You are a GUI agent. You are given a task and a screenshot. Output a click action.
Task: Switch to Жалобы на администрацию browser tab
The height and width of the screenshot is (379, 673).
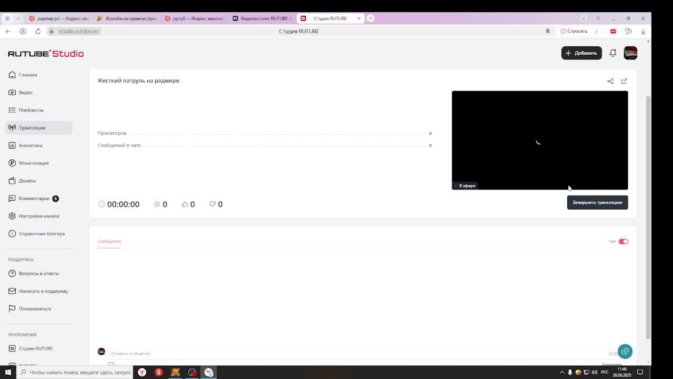coord(128,18)
